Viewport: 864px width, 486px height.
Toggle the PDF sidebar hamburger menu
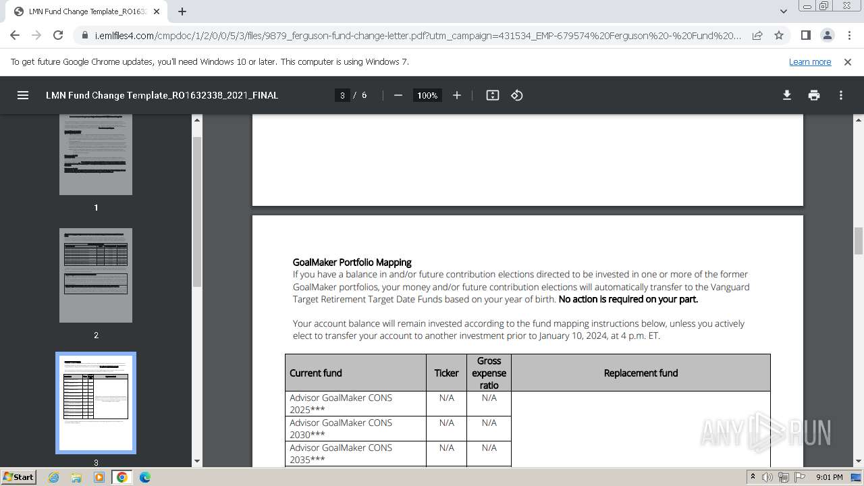pyautogui.click(x=23, y=95)
